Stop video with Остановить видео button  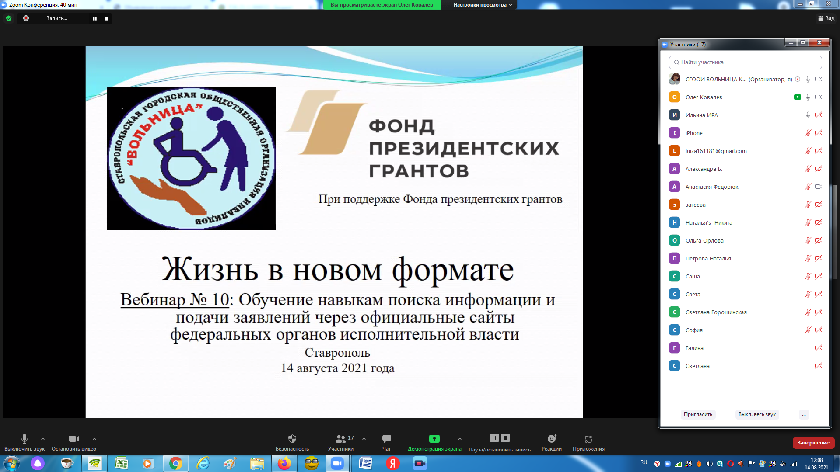74,442
